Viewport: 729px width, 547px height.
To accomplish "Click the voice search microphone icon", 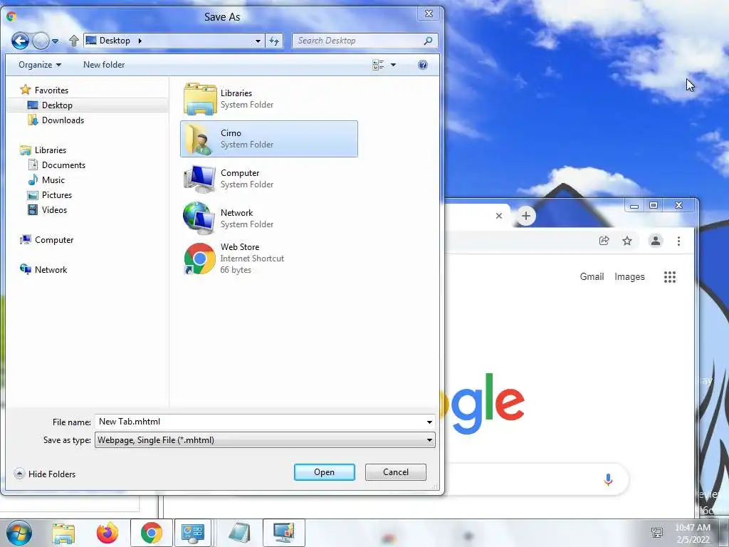I will [608, 479].
